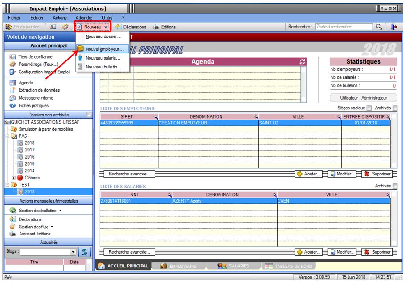The width and height of the screenshot is (405, 283).
Task: Expand Gestion des bulletins dropdown
Action: [61, 211]
